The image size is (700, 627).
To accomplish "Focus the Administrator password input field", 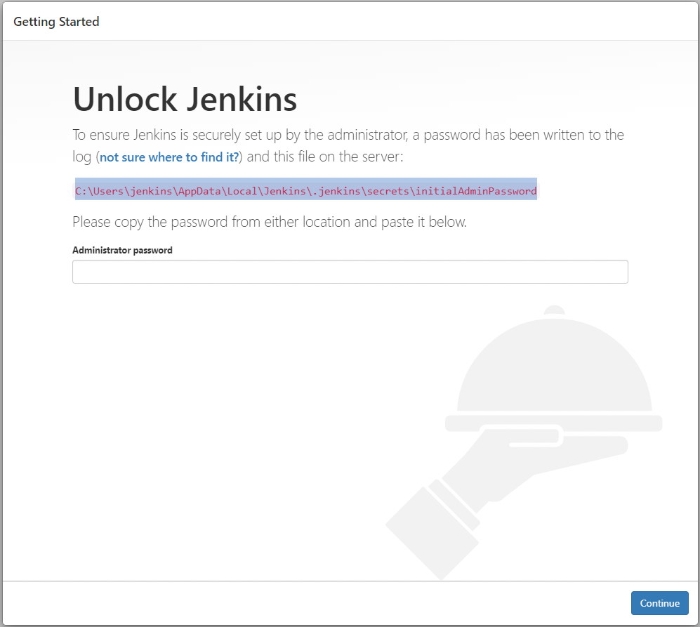I will (350, 272).
